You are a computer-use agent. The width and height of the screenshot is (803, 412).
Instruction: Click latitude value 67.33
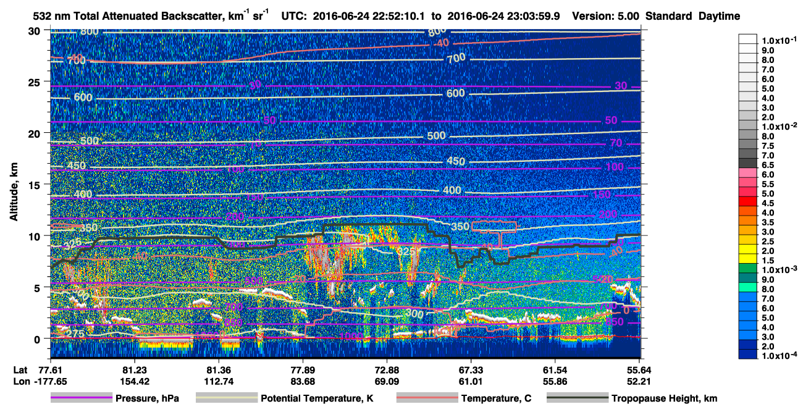(x=471, y=369)
